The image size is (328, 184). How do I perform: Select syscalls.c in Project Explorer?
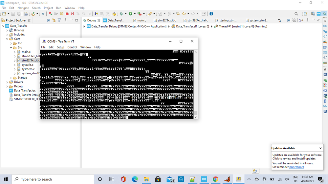pyautogui.click(x=27, y=65)
